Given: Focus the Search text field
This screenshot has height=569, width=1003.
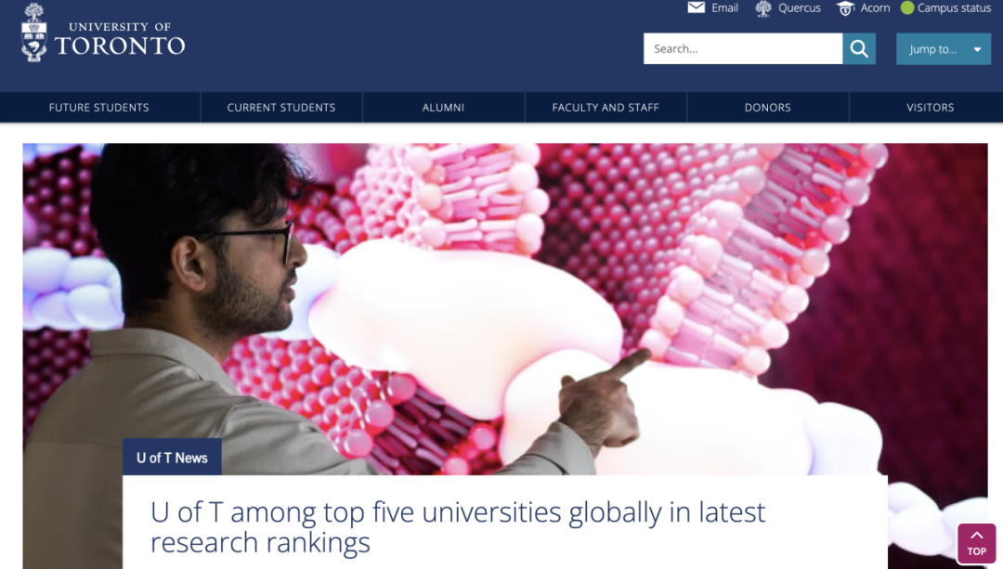Looking at the screenshot, I should [x=743, y=48].
